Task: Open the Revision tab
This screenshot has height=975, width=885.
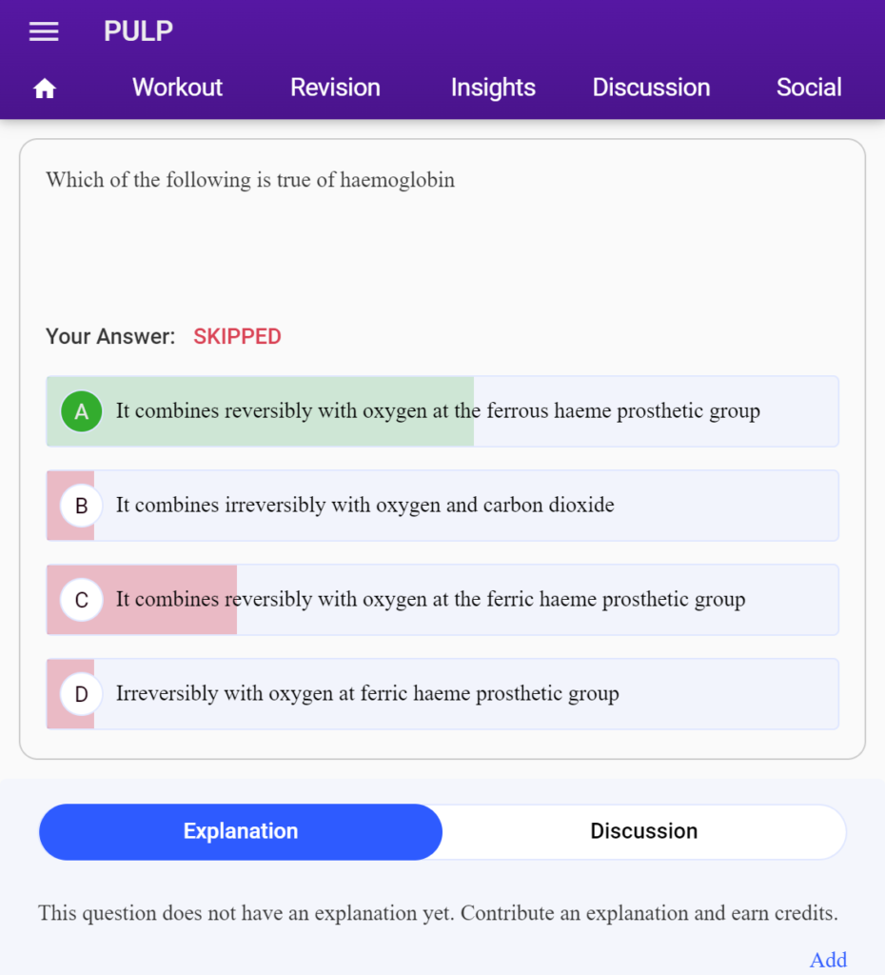Action: (x=335, y=88)
